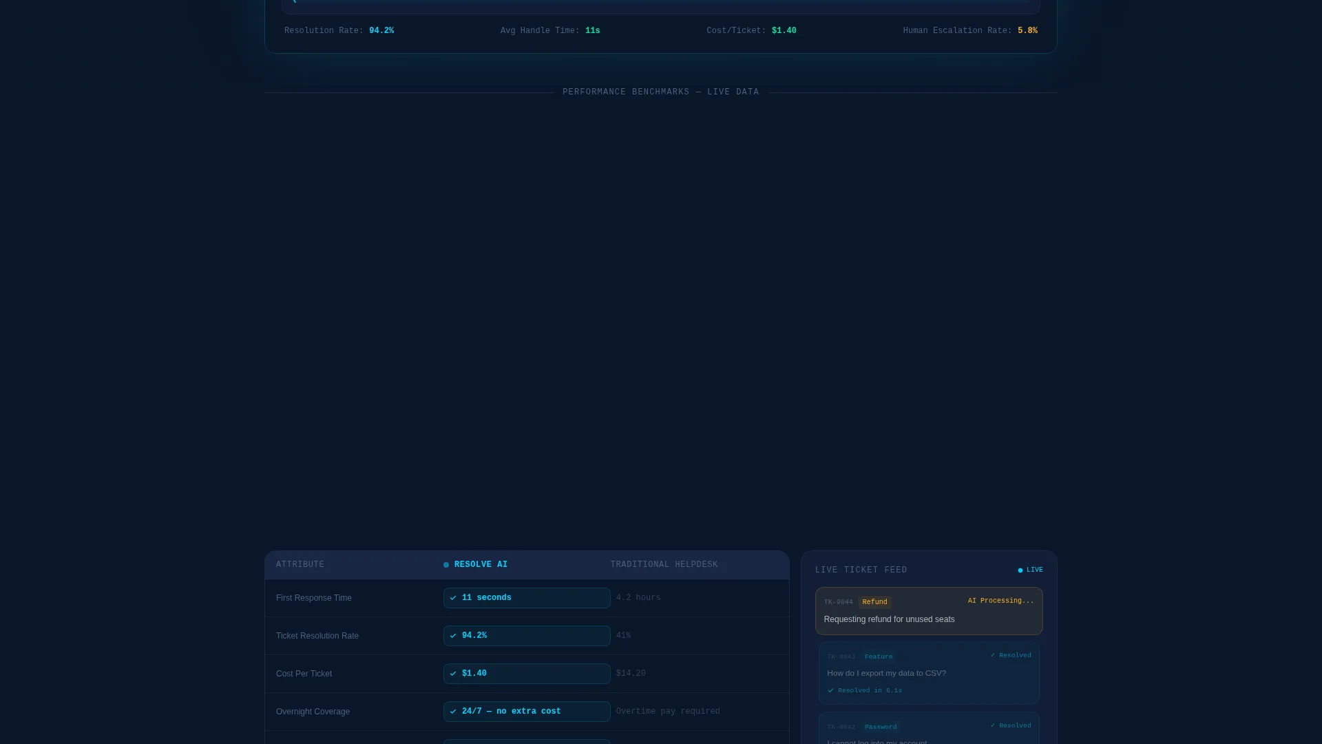Click the Feature tag on ticket TK-9043

879,657
